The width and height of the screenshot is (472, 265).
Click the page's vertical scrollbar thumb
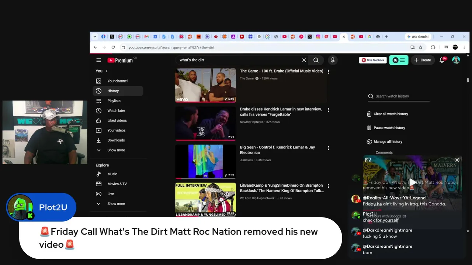point(468,80)
